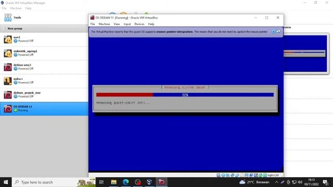Click the USB devices status bar icon
333x187 pixels.
[x=237, y=175]
